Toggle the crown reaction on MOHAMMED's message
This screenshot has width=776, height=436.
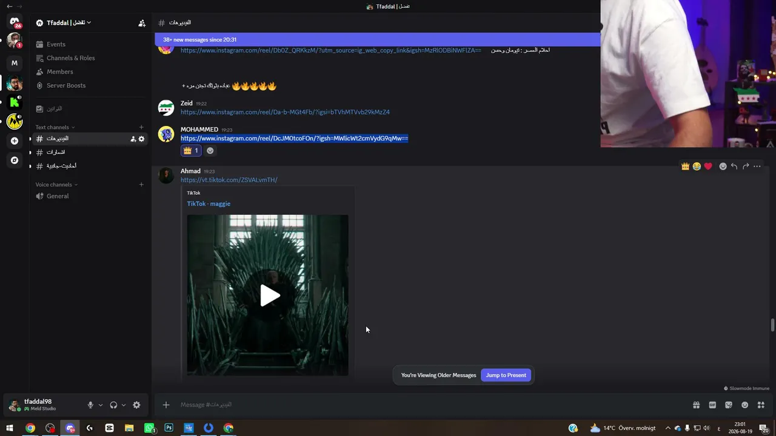pyautogui.click(x=191, y=151)
